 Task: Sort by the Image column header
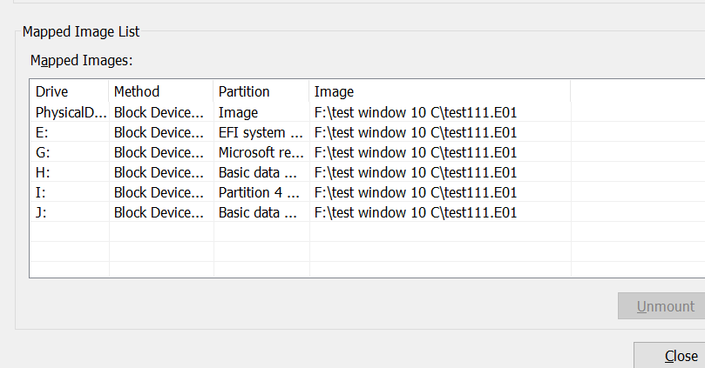click(438, 91)
